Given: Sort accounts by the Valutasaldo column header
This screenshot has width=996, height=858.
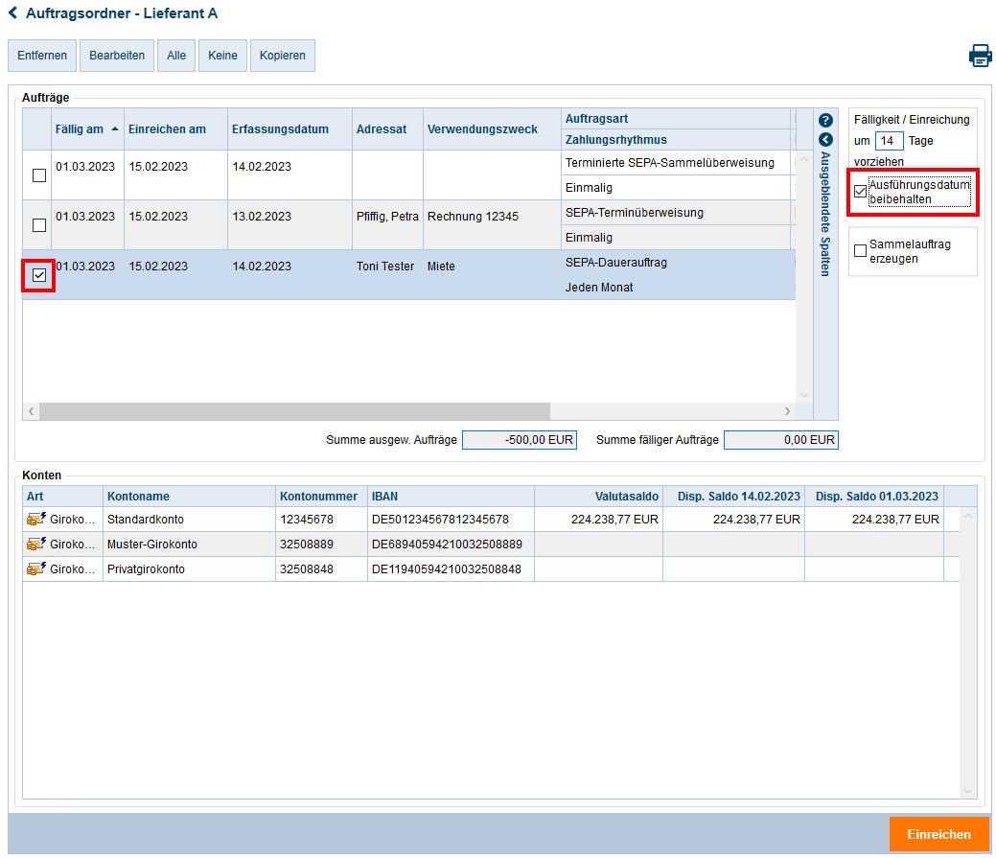Looking at the screenshot, I should click(598, 496).
